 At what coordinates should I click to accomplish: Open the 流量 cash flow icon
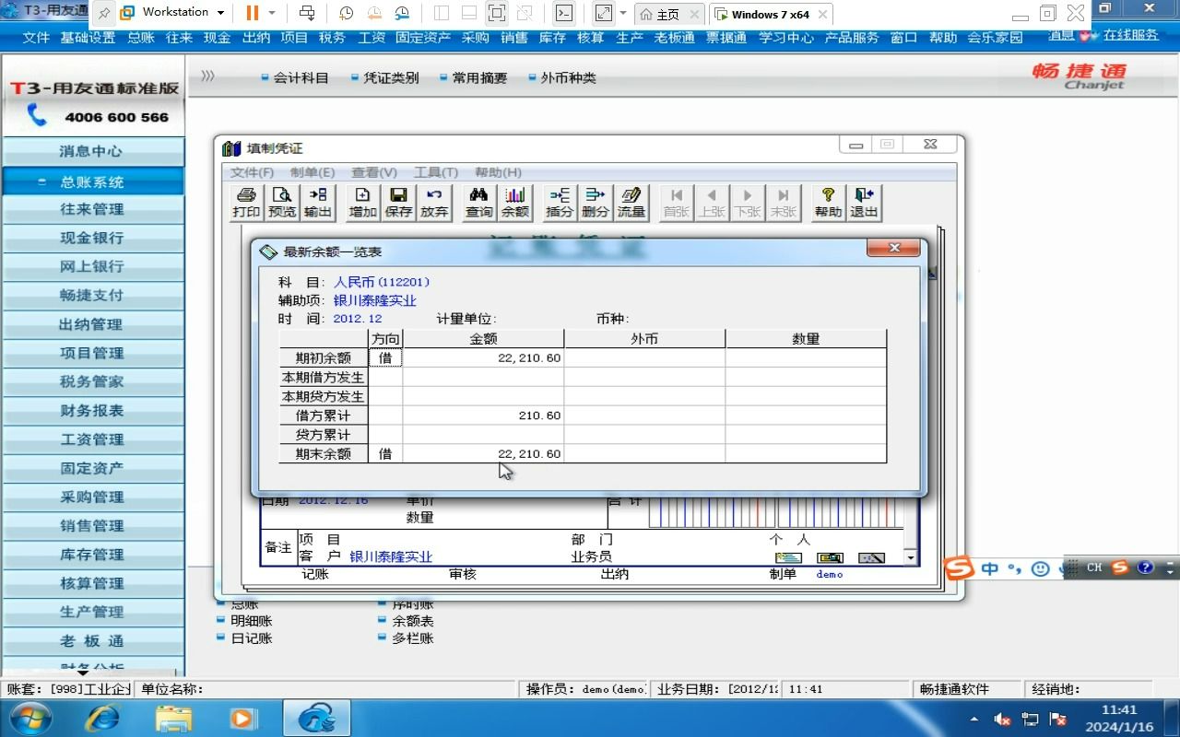click(x=631, y=202)
